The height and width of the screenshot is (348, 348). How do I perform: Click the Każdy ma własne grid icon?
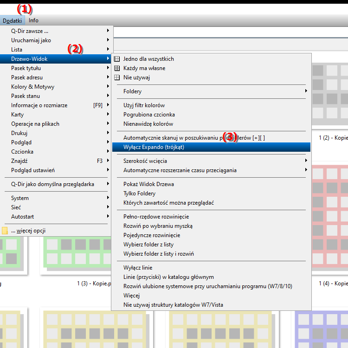click(117, 68)
